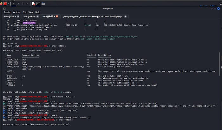The height and width of the screenshot is (130, 222).
Task: Click the final 'show options' command
Action: pos(66,120)
